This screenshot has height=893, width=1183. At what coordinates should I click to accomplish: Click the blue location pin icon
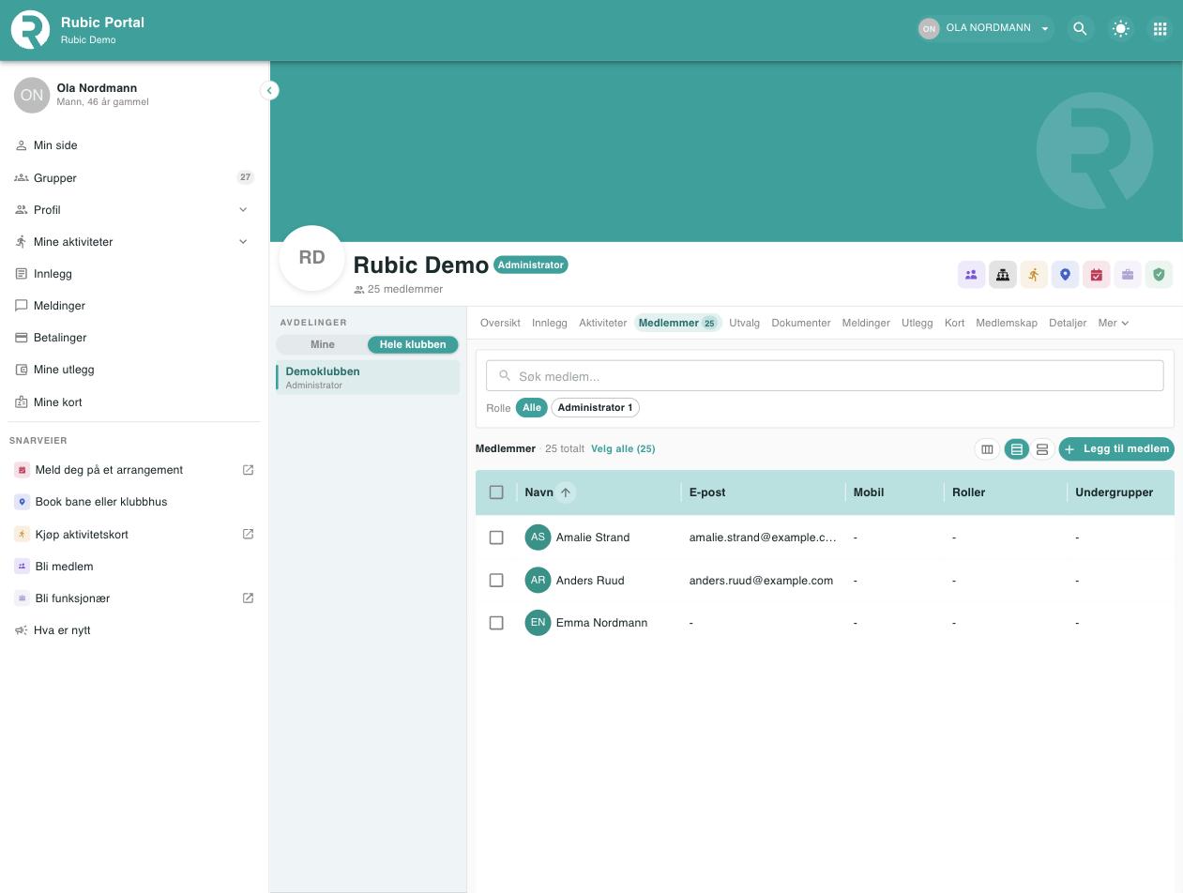click(x=1065, y=275)
